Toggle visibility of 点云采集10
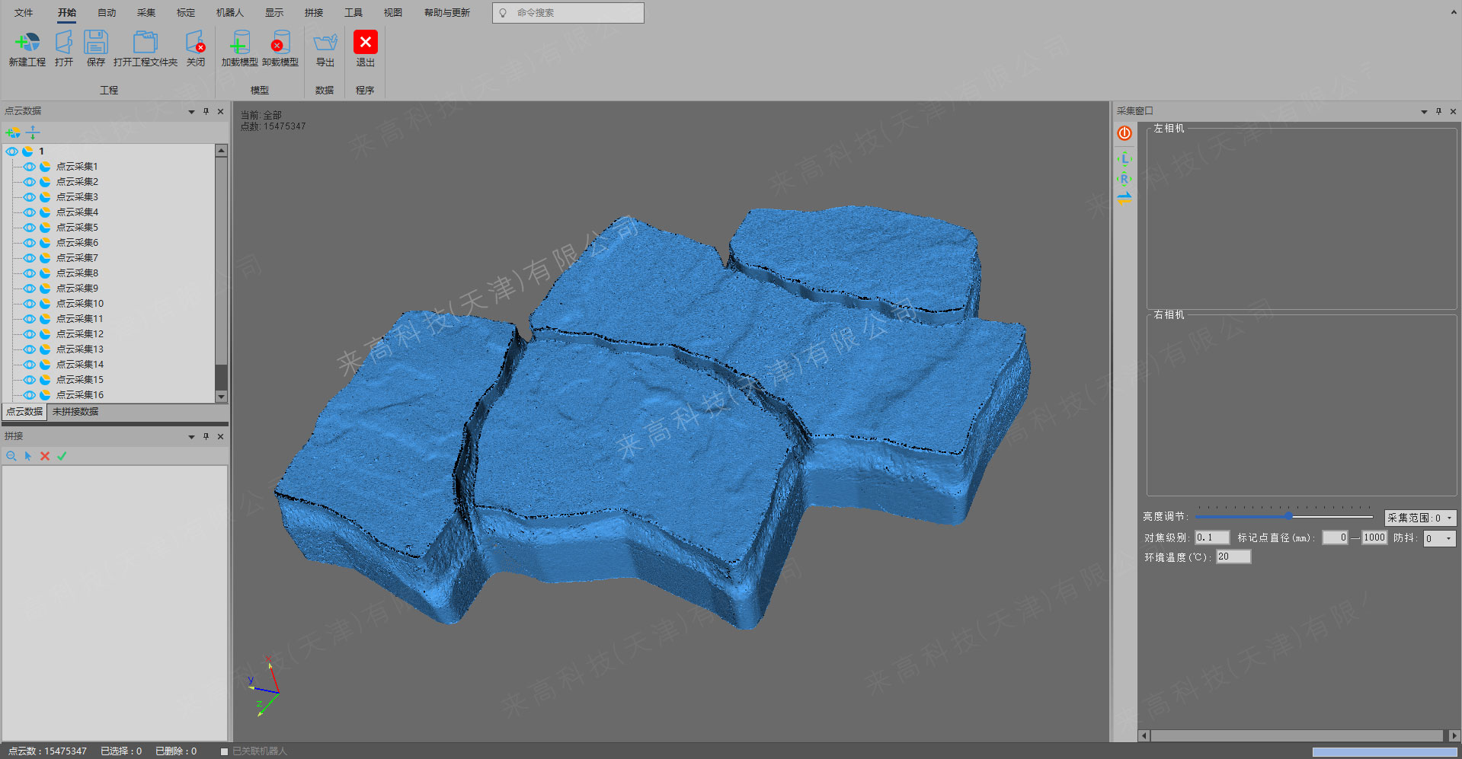1462x759 pixels. [x=30, y=304]
